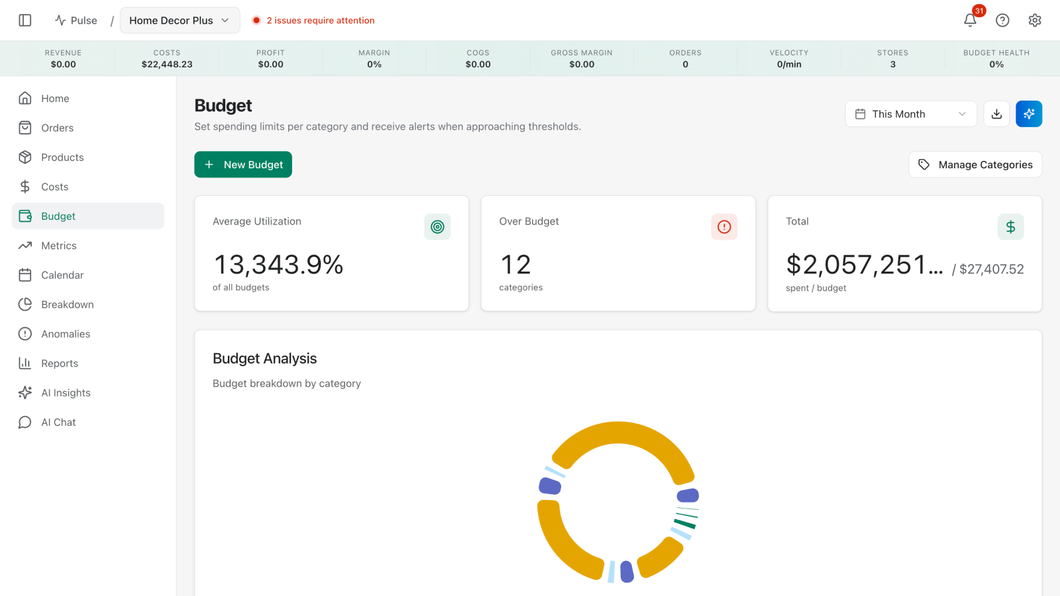Expand the This Month date range dropdown
This screenshot has height=596, width=1060.
[911, 114]
